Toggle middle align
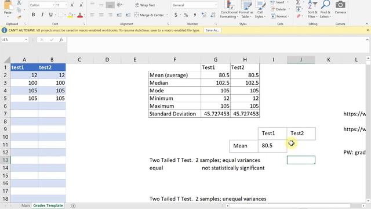371x209 pixels. [x=101, y=5]
